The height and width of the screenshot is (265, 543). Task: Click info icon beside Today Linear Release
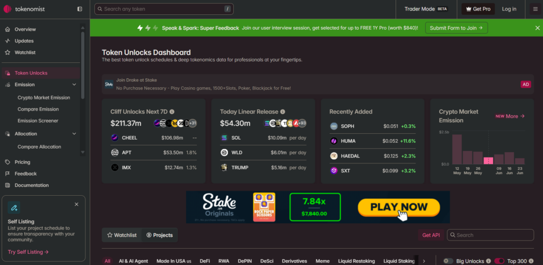coord(283,112)
